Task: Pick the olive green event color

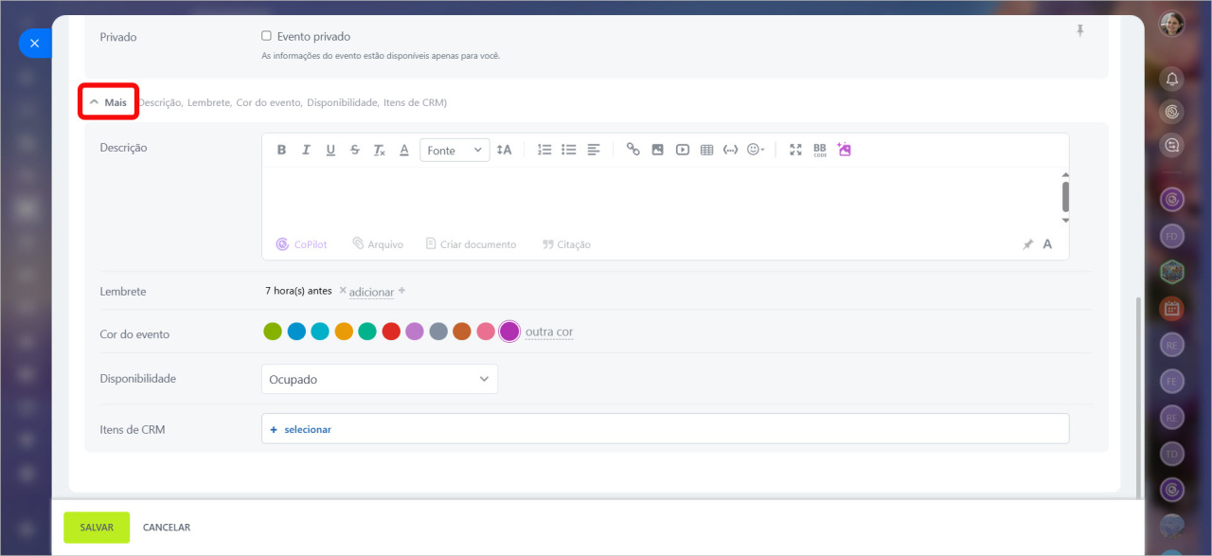Action: tap(273, 332)
